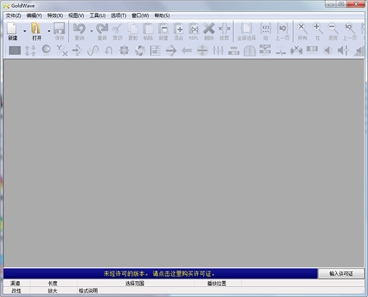Click the 长度 status bar cell
This screenshot has height=297, width=368.
54,283
